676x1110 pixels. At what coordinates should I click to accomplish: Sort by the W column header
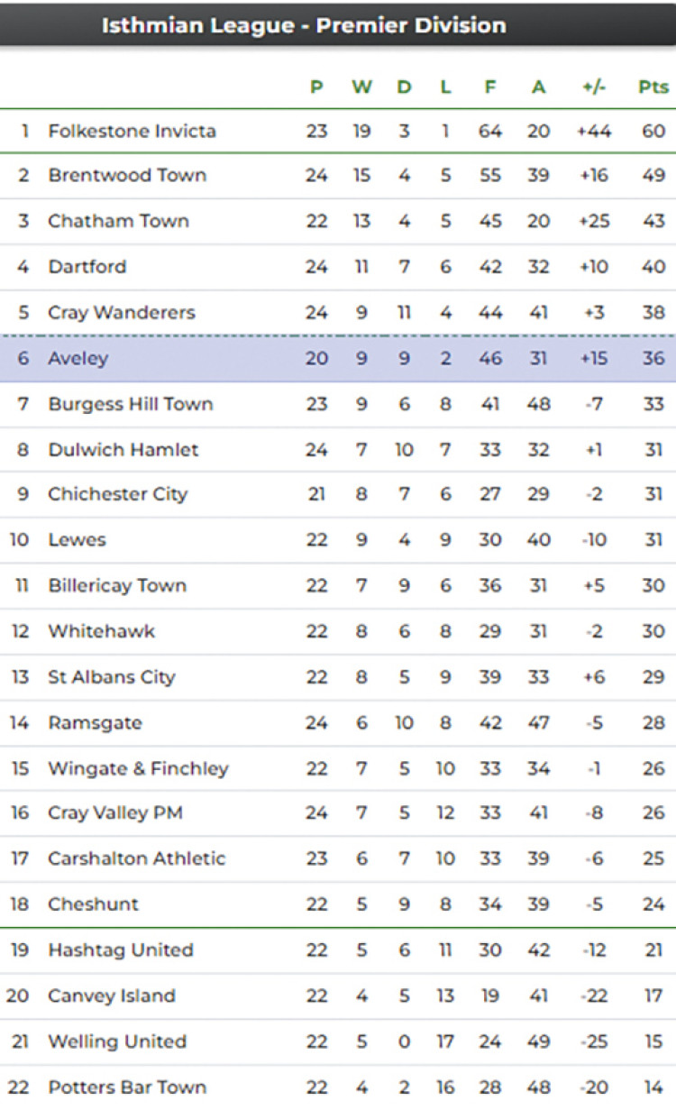361,87
